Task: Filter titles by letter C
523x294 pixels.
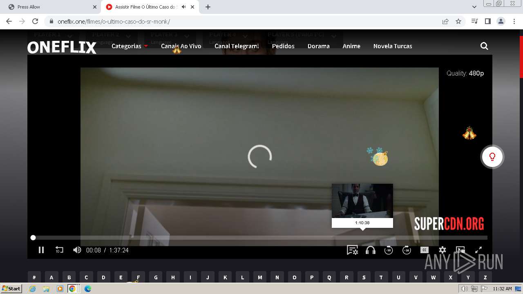Action: click(x=86, y=277)
